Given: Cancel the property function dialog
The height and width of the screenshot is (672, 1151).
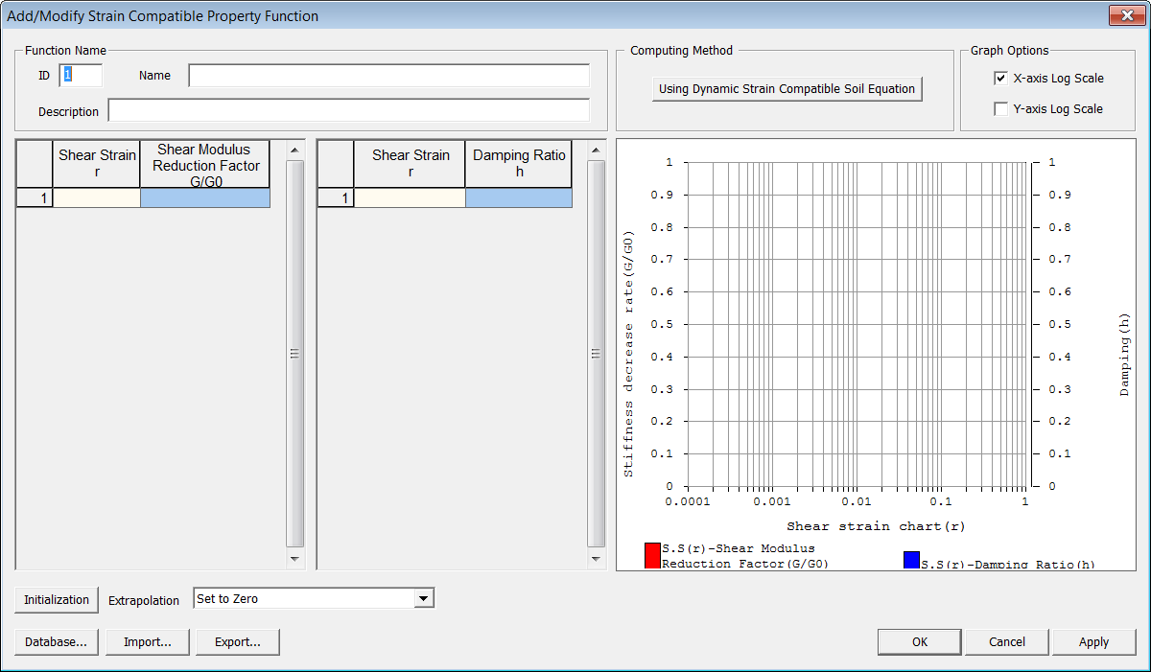Looking at the screenshot, I should point(1006,642).
